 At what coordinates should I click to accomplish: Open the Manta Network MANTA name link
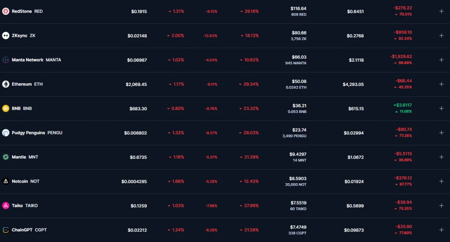pyautogui.click(x=36, y=60)
